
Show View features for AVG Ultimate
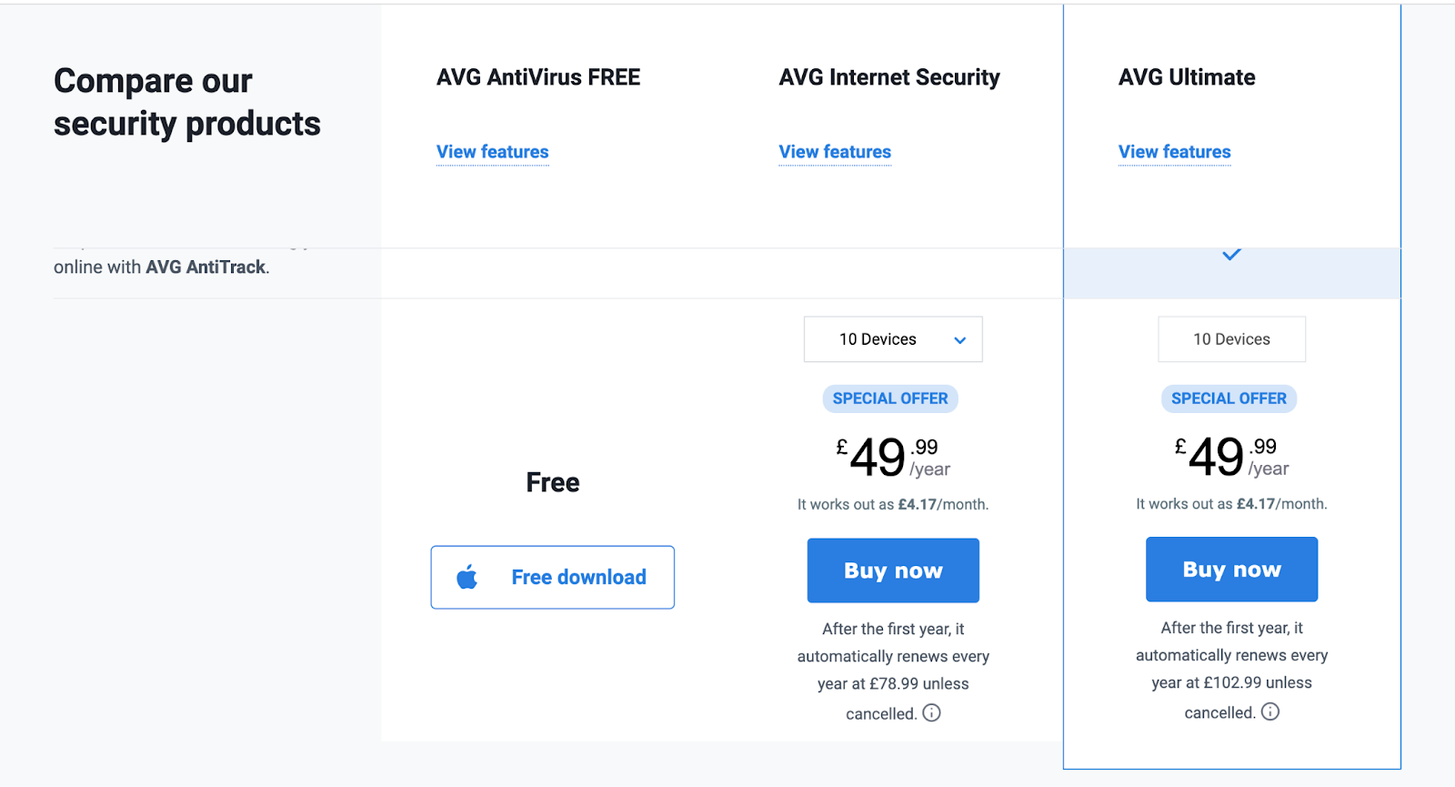coord(1174,152)
